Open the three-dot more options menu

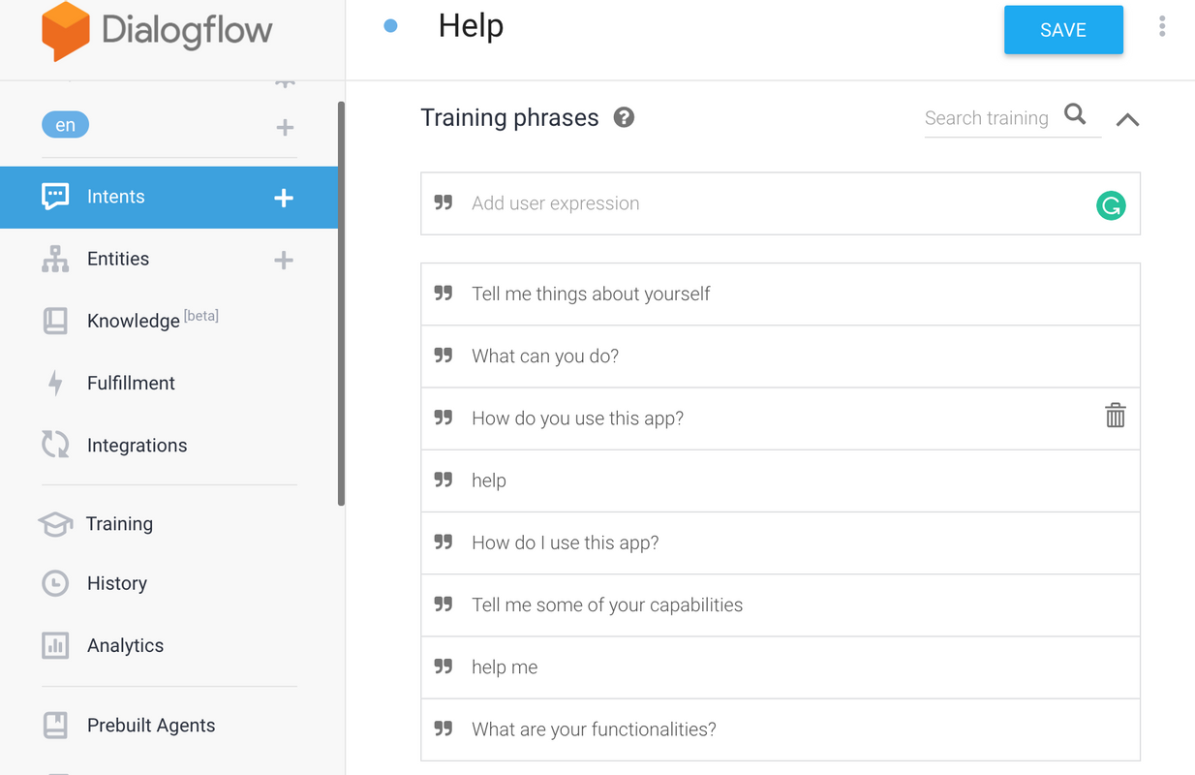coord(1162,27)
